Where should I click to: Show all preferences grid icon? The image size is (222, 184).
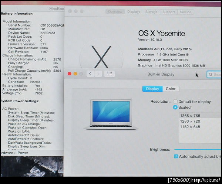click(x=110, y=74)
